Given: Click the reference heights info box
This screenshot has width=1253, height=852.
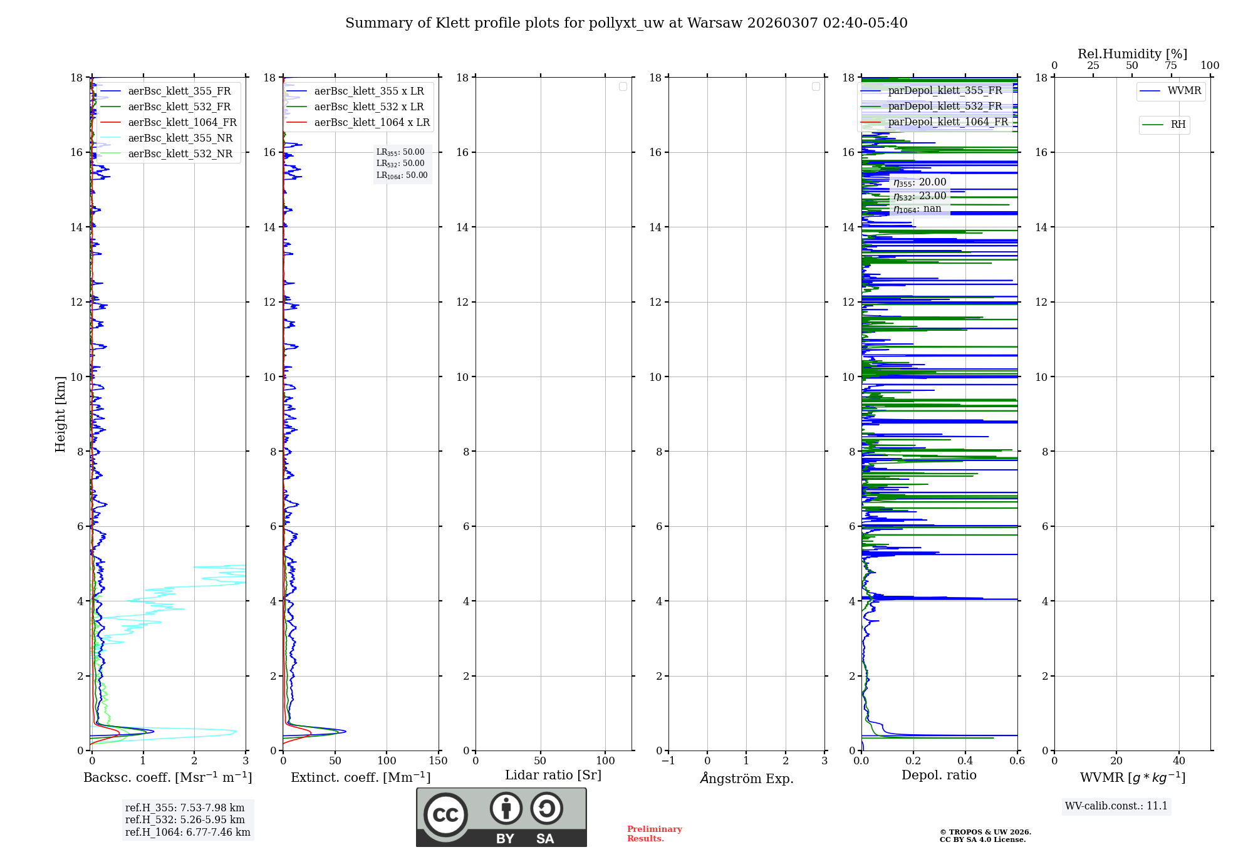Looking at the screenshot, I should (187, 820).
